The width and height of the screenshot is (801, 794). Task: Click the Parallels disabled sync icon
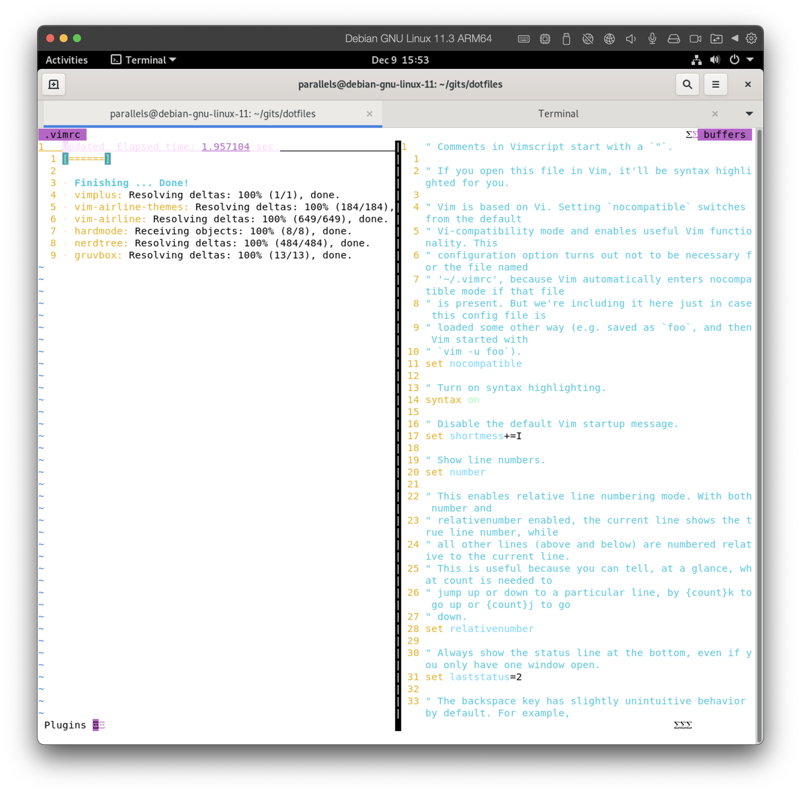tap(588, 39)
